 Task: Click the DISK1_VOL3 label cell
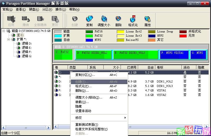click(x=165, y=86)
